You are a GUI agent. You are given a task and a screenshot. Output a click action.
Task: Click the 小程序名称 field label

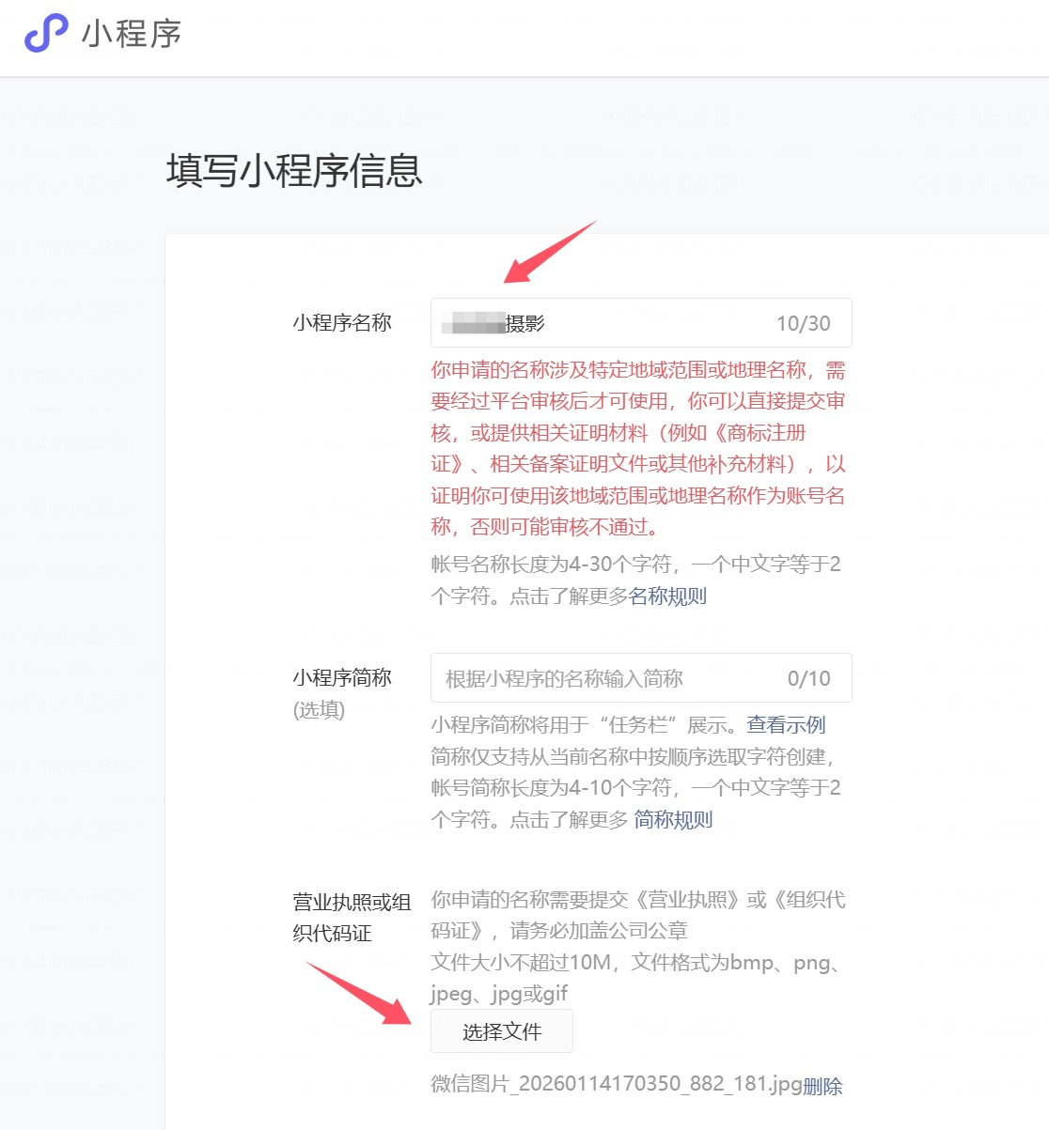pyautogui.click(x=342, y=323)
